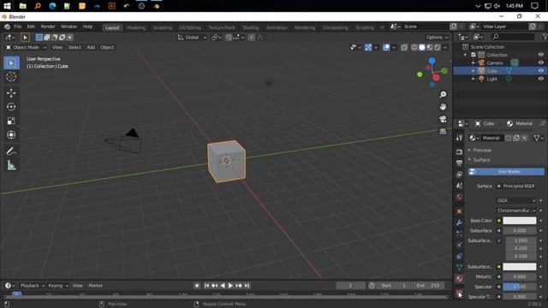
Task: Toggle auto keying record button
Action: (197, 286)
